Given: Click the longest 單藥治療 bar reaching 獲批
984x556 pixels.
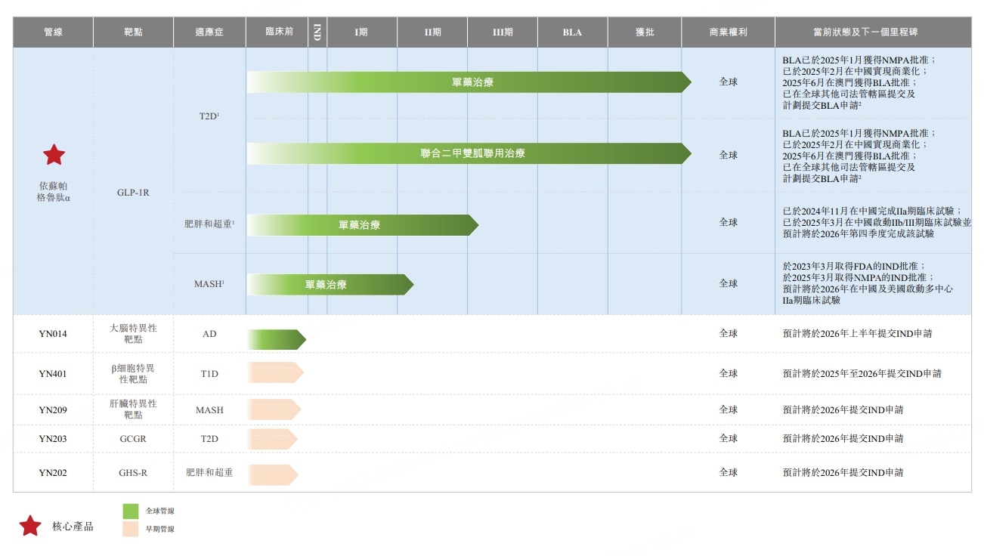Looking at the screenshot, I should coord(469,82).
